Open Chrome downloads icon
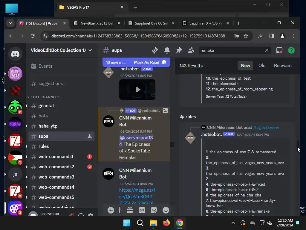The width and height of the screenshot is (306, 230). [261, 36]
